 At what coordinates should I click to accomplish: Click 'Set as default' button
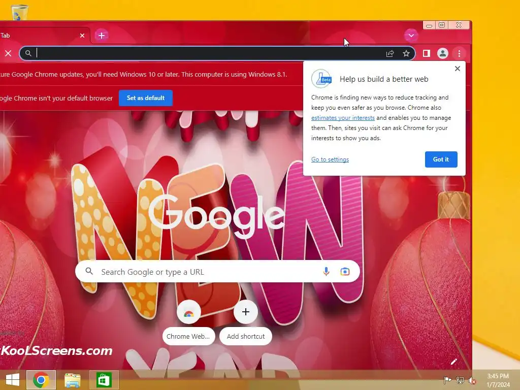coord(146,98)
